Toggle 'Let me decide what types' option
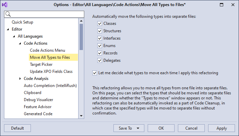 click(x=95, y=73)
